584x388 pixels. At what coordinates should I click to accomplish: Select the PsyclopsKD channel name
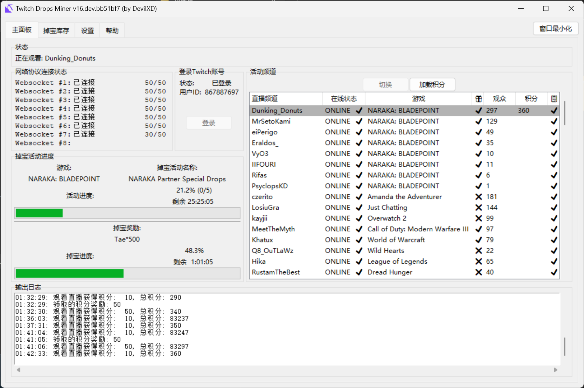tap(270, 186)
